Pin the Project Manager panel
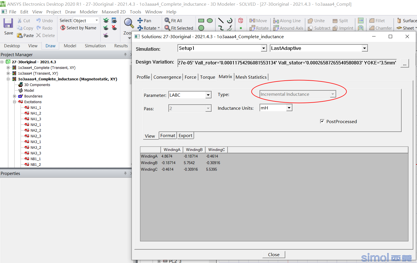Screen dimensions: 417x263 pyautogui.click(x=125, y=54)
